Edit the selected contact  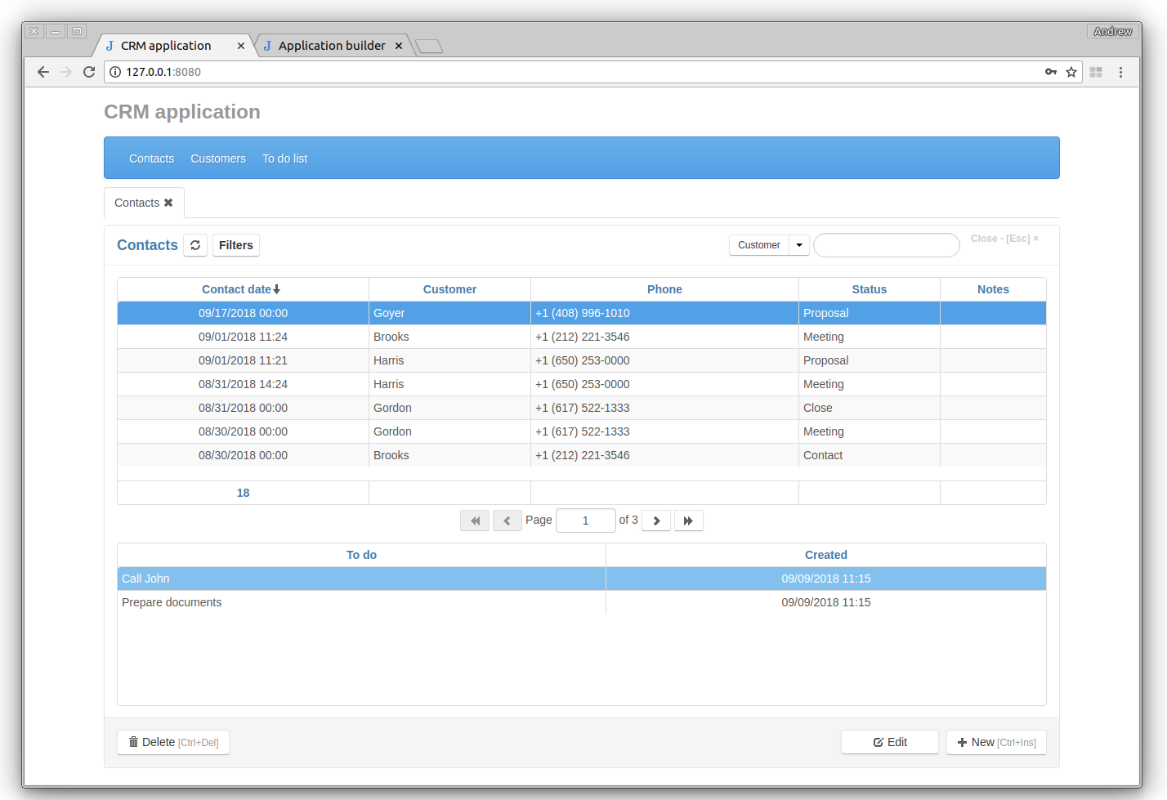pyautogui.click(x=890, y=742)
